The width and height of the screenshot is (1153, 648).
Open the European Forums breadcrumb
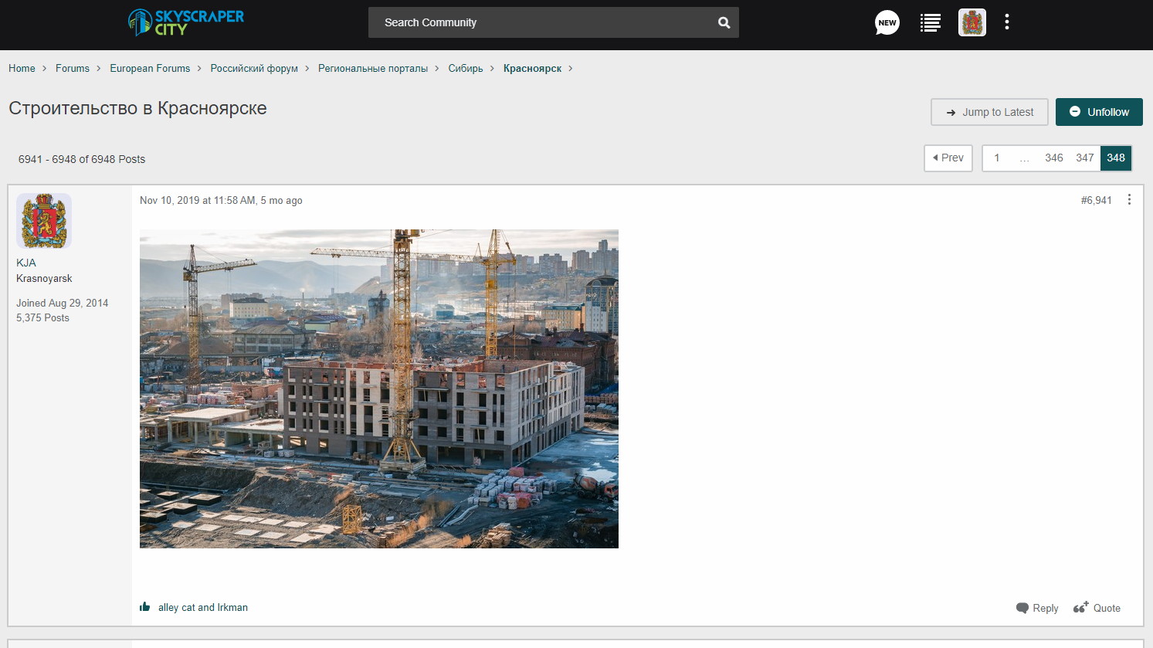(x=150, y=68)
